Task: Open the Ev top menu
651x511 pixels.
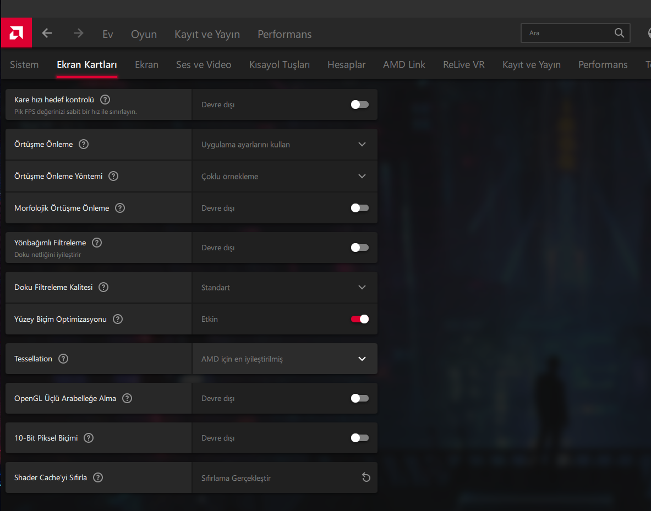Action: [108, 34]
